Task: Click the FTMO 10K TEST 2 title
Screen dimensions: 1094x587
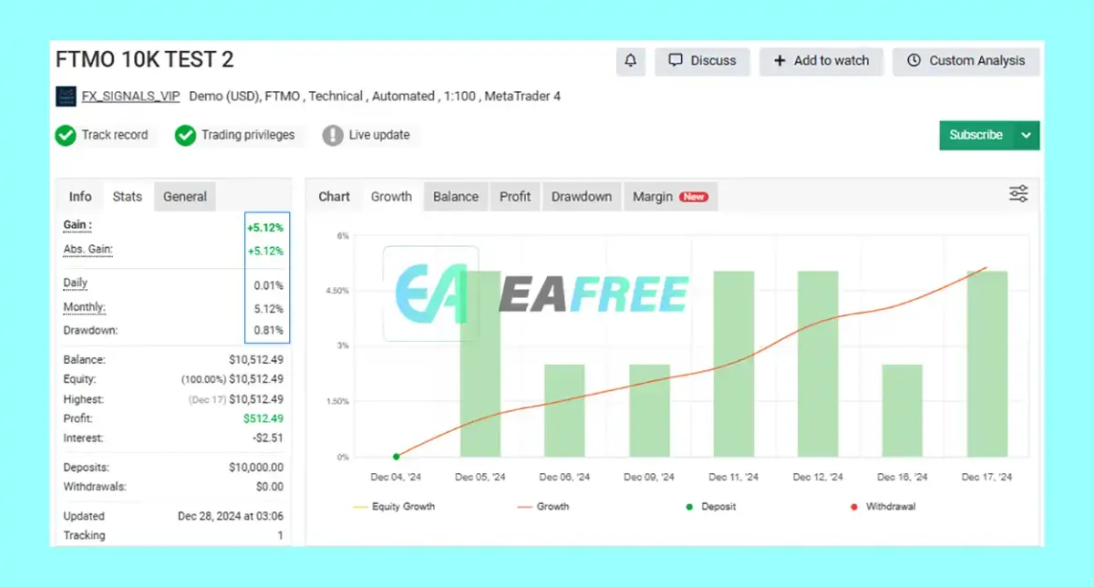Action: [145, 60]
